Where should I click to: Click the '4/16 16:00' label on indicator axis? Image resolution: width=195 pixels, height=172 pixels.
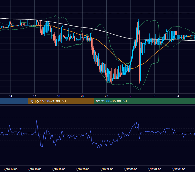point(35,169)
